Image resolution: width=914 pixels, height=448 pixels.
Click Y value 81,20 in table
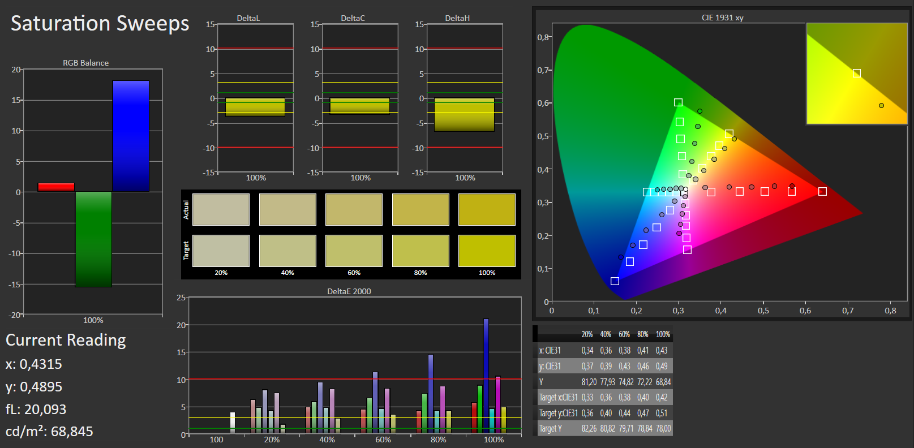589,382
